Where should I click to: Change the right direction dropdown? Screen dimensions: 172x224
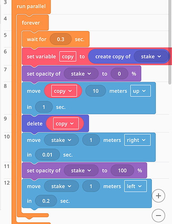pos(137,140)
